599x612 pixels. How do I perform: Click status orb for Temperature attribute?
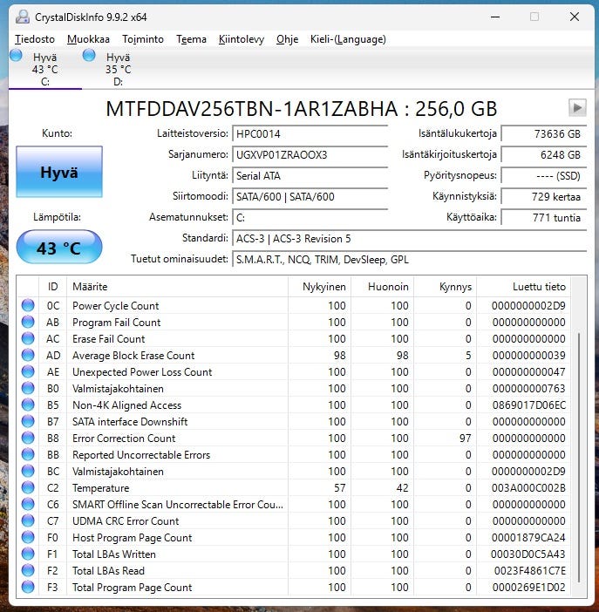pos(28,487)
